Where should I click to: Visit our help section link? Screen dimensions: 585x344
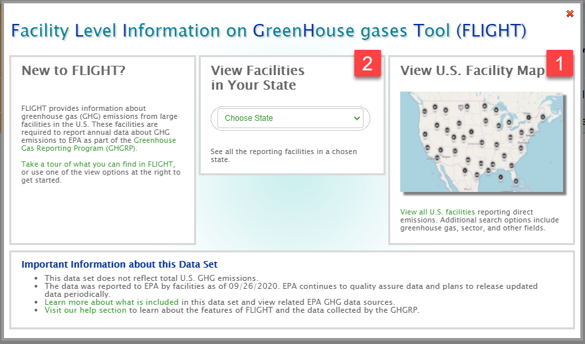[86, 310]
